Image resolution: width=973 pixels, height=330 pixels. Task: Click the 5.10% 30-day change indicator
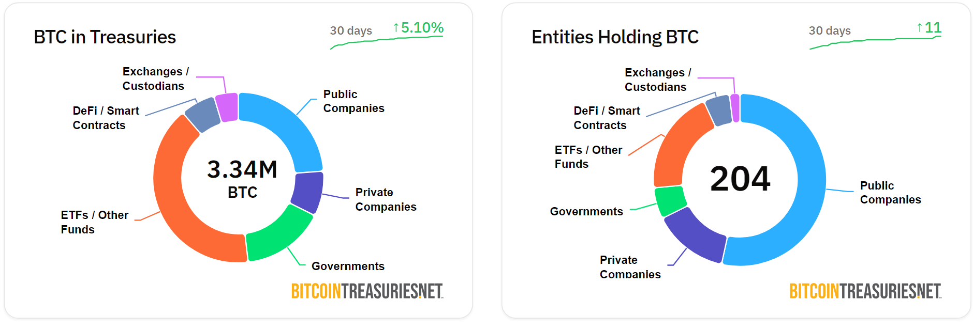pyautogui.click(x=418, y=28)
